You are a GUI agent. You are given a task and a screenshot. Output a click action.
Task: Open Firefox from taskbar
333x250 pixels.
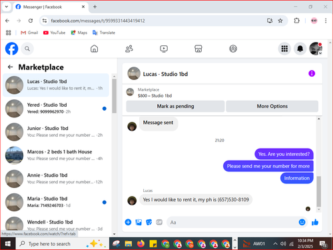141,244
